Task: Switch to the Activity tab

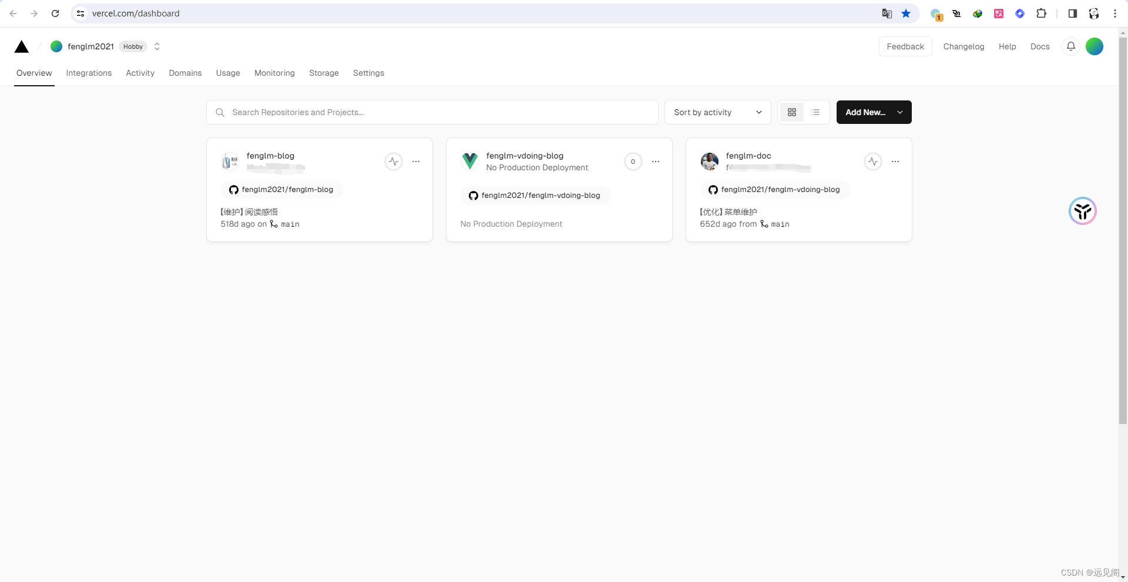Action: tap(140, 73)
